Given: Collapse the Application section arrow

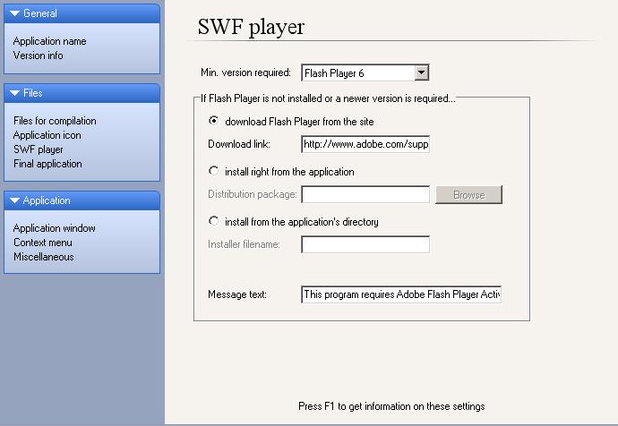Looking at the screenshot, I should tap(15, 200).
